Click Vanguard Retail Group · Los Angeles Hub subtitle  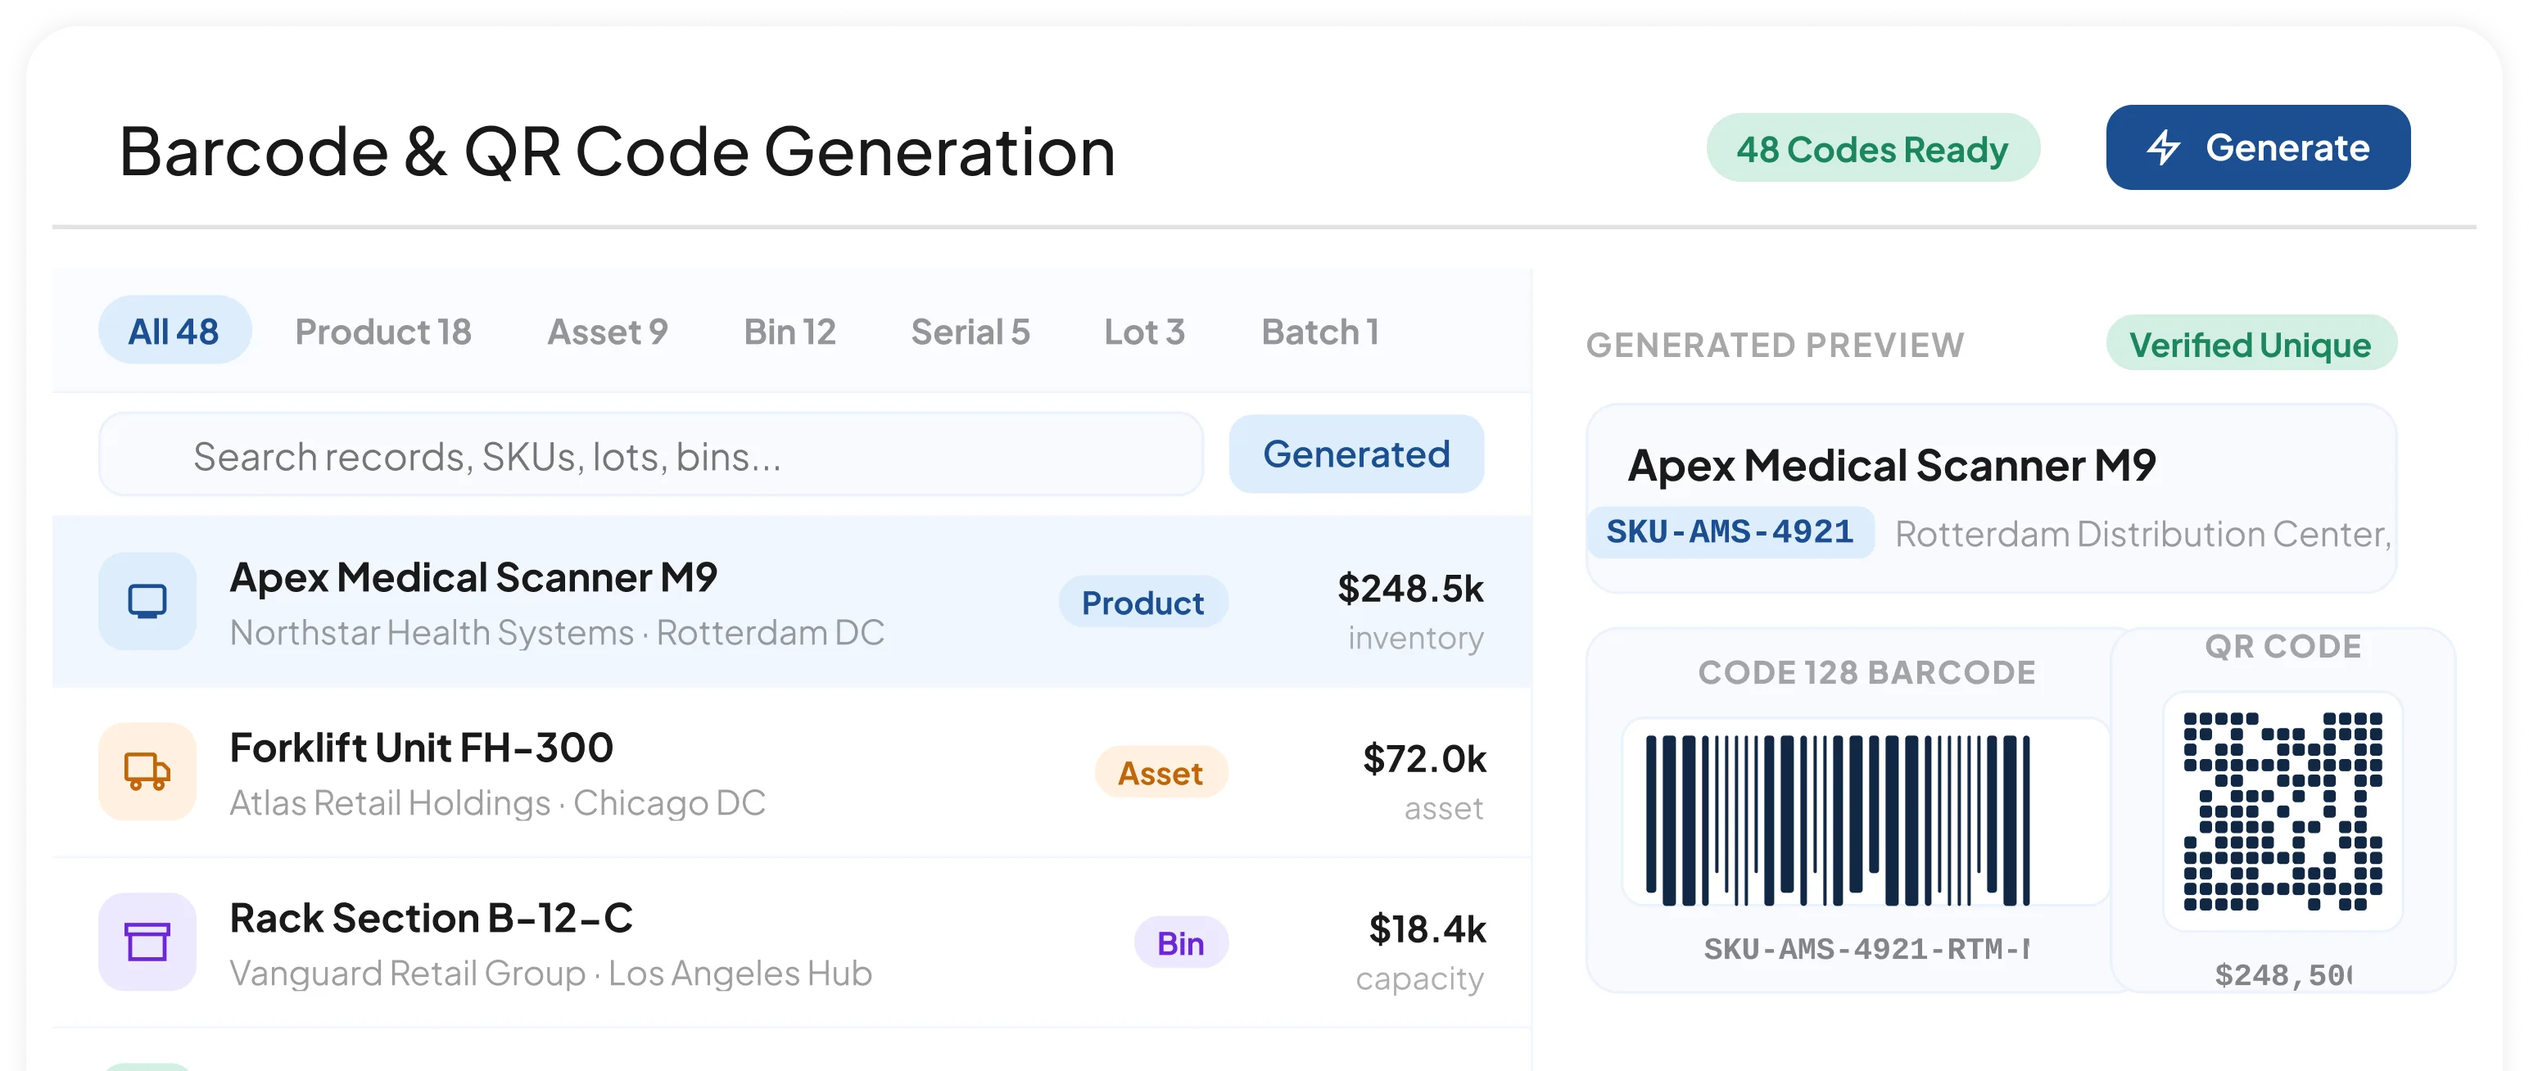pyautogui.click(x=551, y=973)
